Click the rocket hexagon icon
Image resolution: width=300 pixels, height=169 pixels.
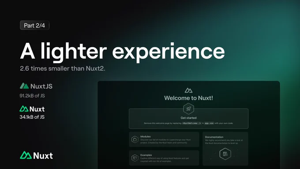point(188,109)
